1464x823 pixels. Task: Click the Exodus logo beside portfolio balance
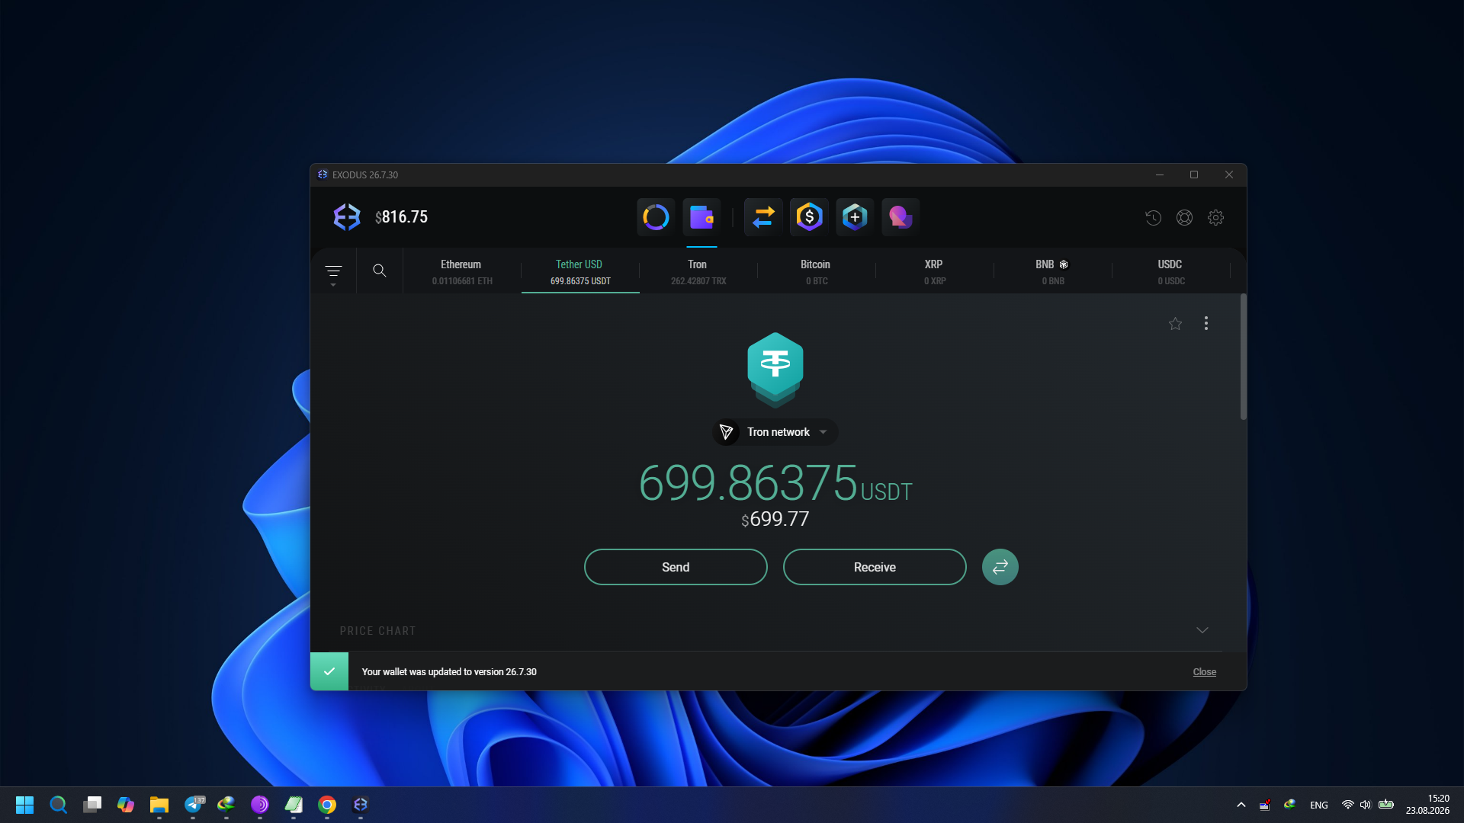(x=347, y=217)
